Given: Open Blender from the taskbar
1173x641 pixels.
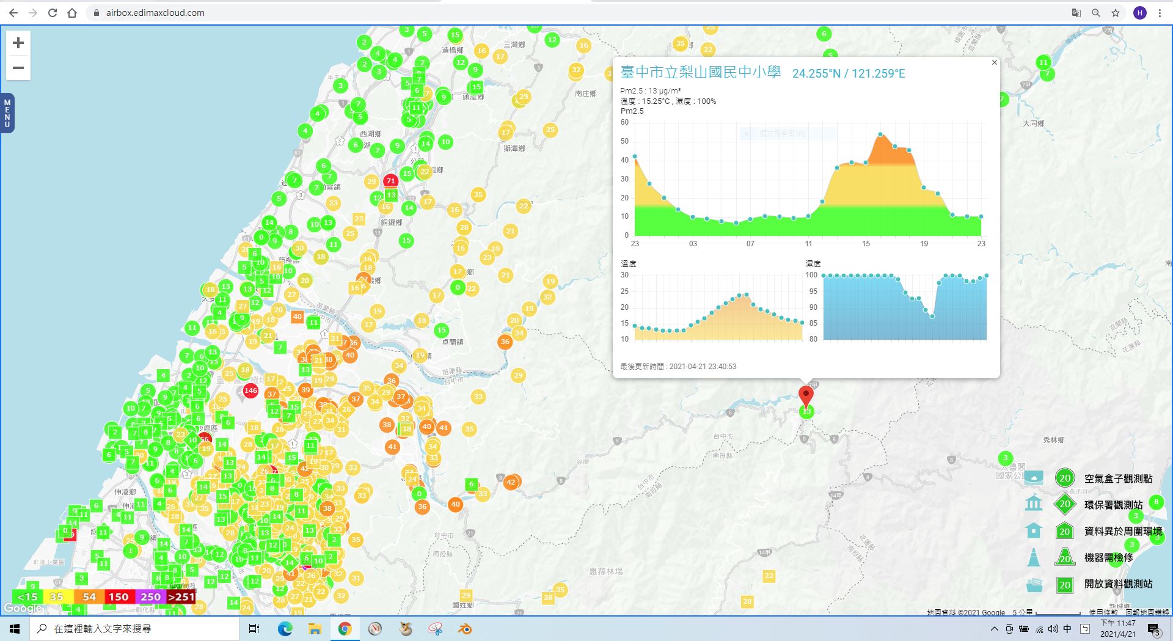Looking at the screenshot, I should [465, 629].
